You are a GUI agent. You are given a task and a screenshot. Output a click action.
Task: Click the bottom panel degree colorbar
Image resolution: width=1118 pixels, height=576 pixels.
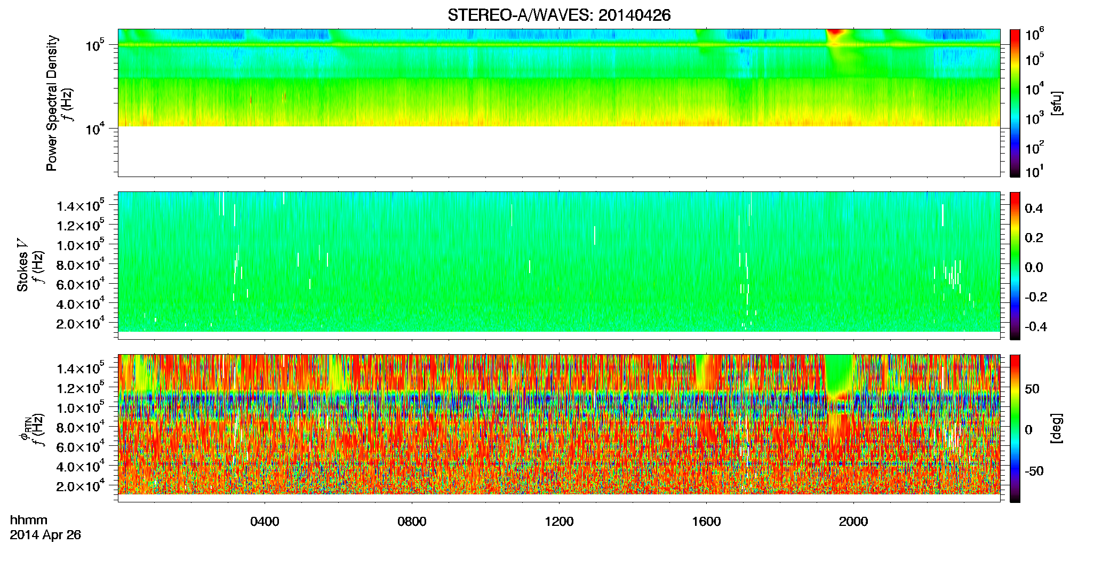click(x=1015, y=428)
